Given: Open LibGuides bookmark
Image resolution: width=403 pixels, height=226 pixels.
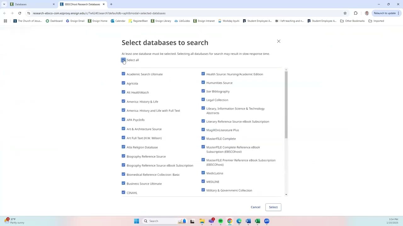Looking at the screenshot, I should (x=182, y=21).
